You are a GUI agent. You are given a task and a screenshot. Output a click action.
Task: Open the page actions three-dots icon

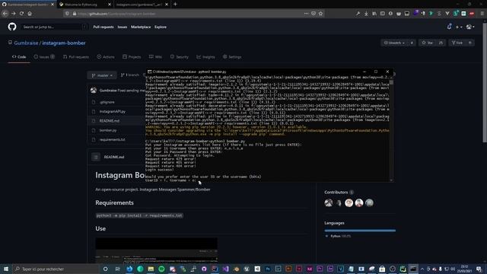pyautogui.click(x=306, y=14)
